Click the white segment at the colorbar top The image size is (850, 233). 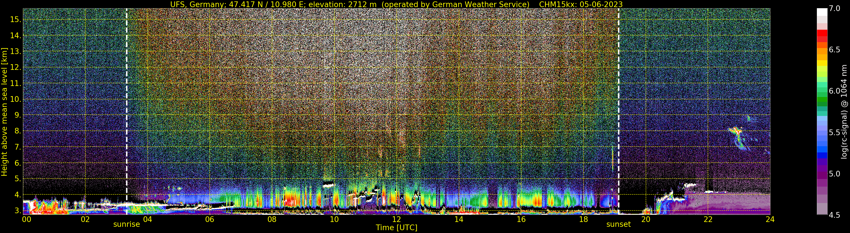pos(822,12)
